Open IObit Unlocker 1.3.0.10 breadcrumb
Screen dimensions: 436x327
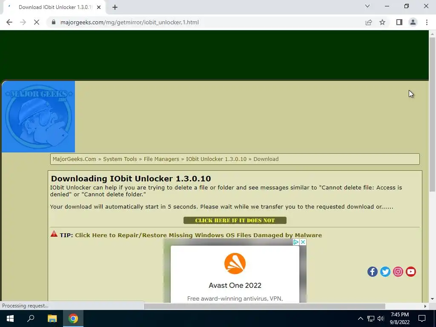(216, 159)
